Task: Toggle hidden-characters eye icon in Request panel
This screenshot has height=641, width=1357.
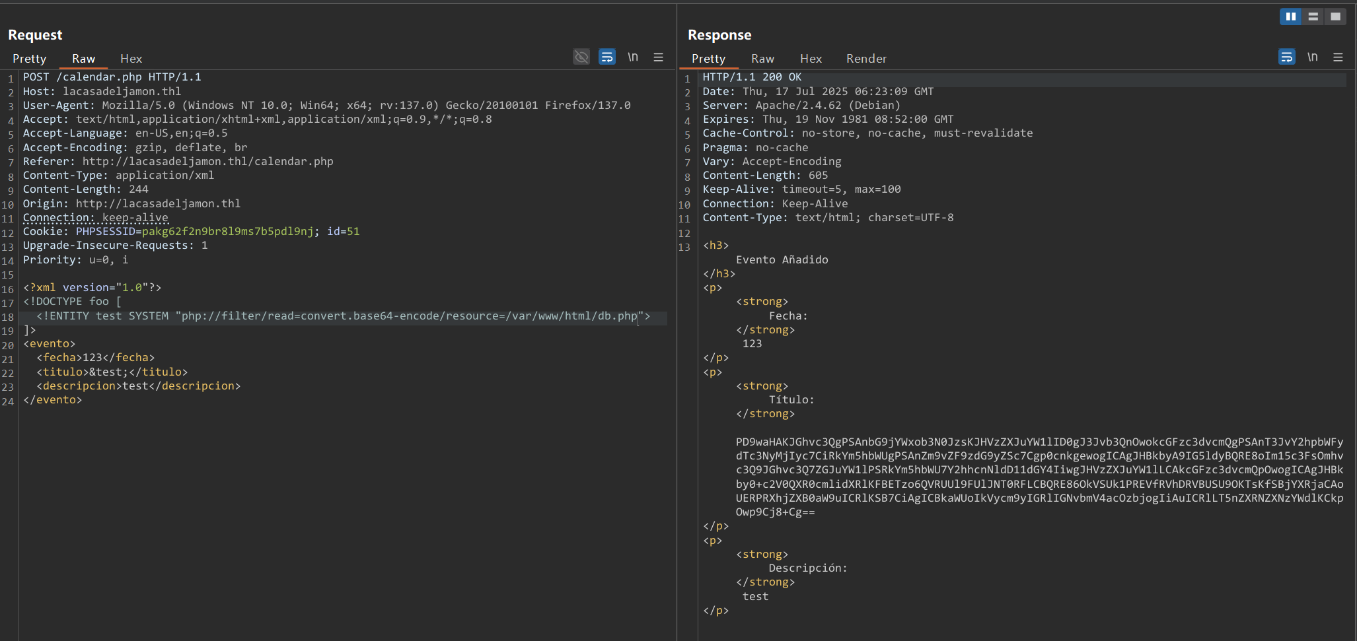Action: [x=581, y=57]
